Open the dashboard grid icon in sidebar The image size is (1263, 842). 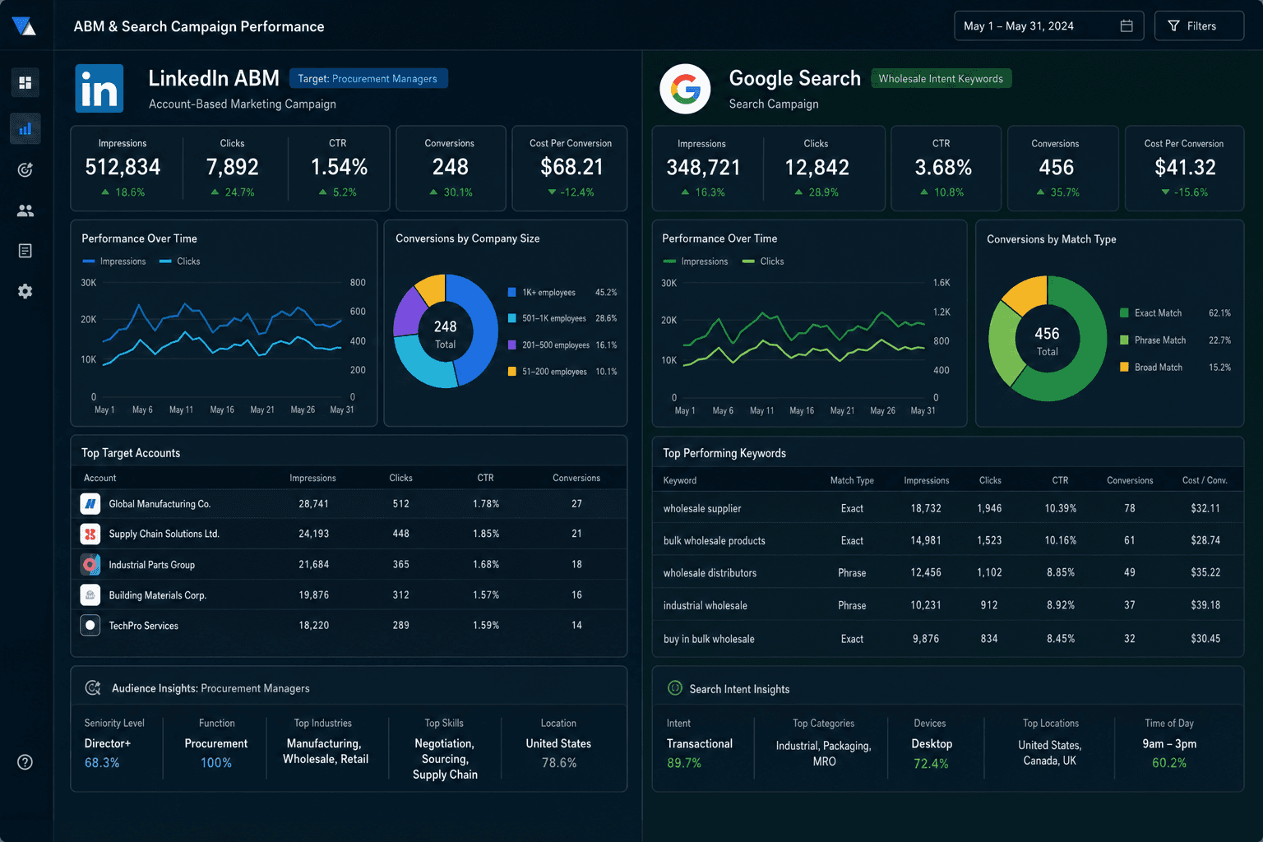click(25, 83)
